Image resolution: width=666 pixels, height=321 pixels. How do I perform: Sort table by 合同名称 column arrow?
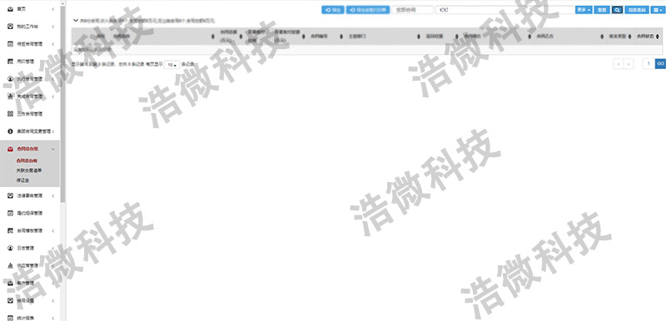click(213, 37)
